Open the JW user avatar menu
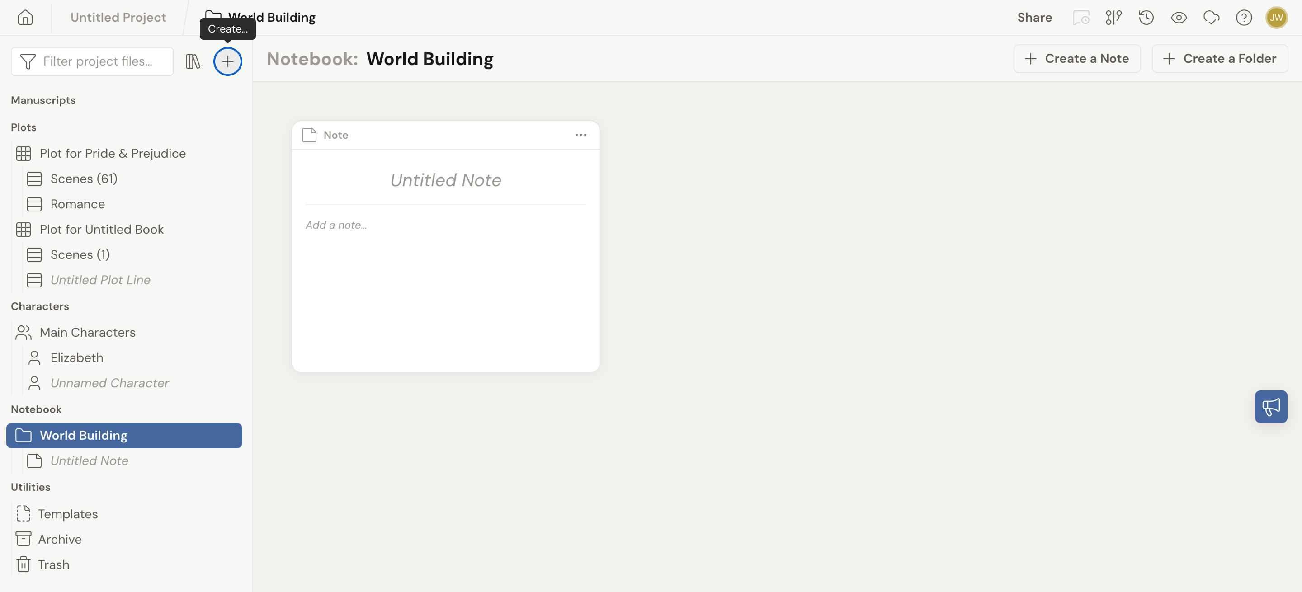 click(x=1276, y=18)
